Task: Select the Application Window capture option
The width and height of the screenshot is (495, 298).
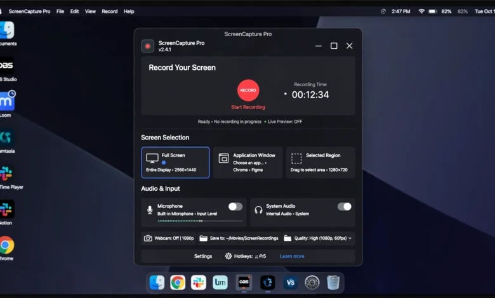Action: click(x=247, y=162)
